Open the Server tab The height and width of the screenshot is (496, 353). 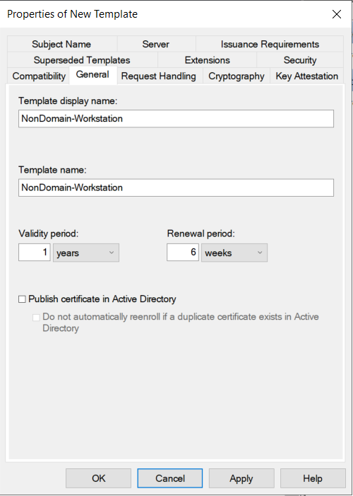(155, 44)
